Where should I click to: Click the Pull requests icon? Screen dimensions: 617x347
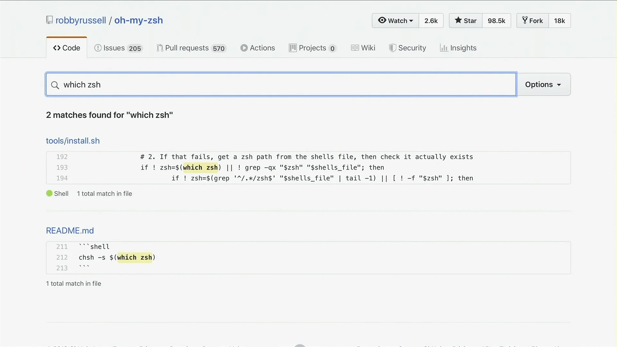160,48
